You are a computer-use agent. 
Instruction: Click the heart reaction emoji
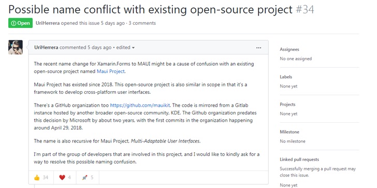point(62,178)
